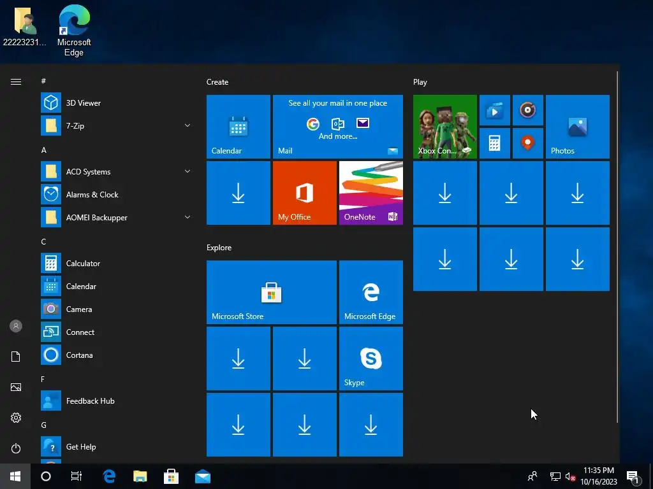This screenshot has height=489, width=653.
Task: Open the Groove Music small tile
Action: pyautogui.click(x=527, y=110)
